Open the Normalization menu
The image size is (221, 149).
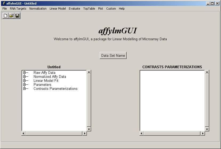[x=38, y=9]
